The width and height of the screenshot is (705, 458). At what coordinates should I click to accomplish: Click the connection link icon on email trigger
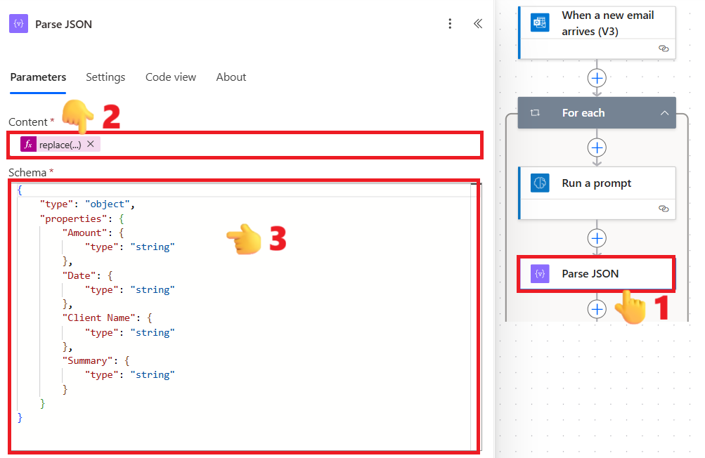[663, 48]
